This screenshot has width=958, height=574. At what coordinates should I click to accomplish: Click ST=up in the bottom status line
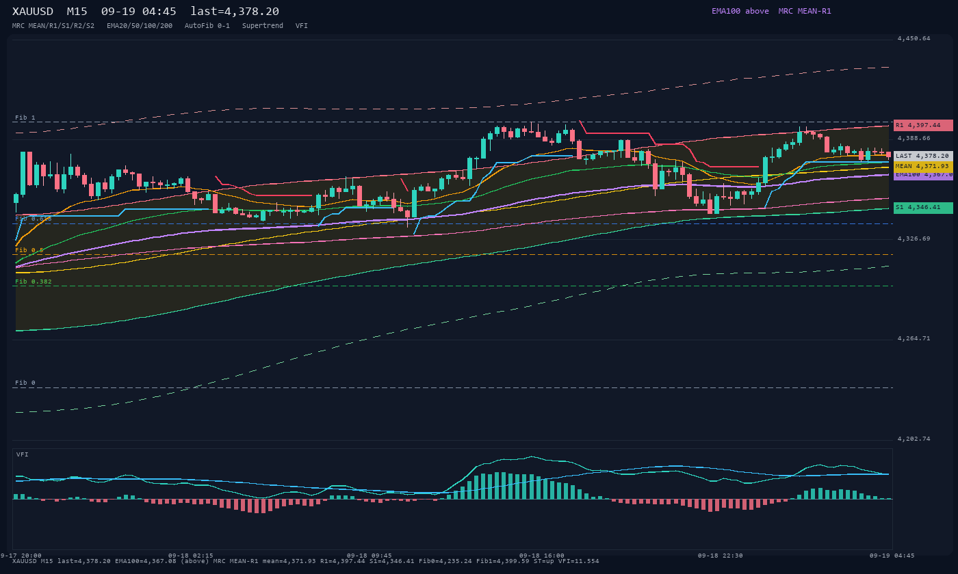pyautogui.click(x=544, y=561)
